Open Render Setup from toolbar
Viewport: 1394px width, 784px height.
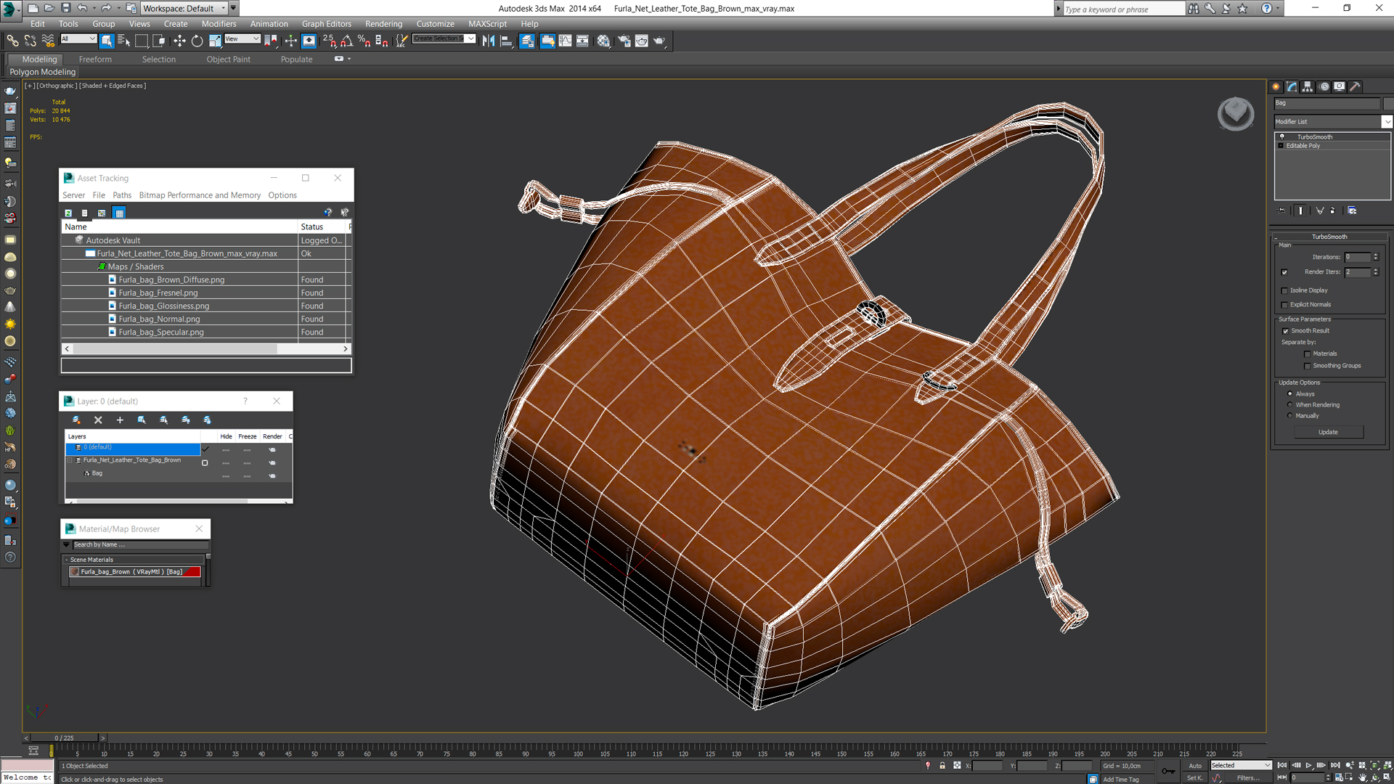[624, 41]
